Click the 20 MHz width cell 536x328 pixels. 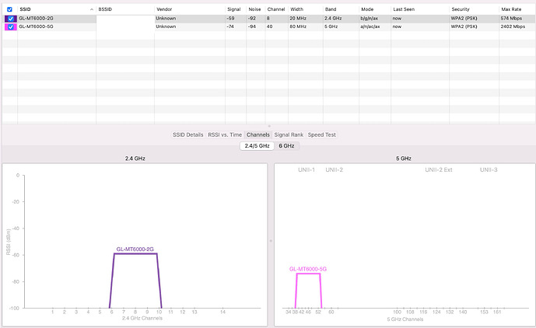coord(298,19)
